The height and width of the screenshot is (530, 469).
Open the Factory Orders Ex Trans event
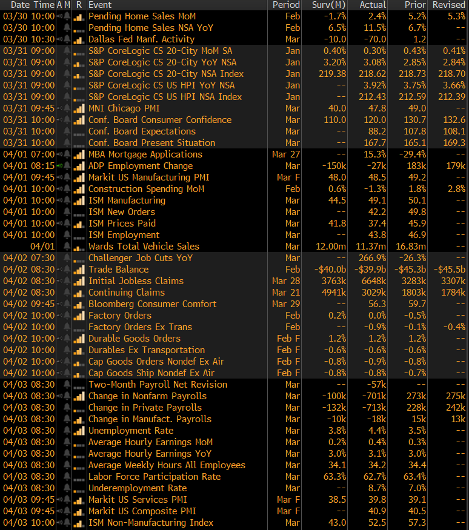140,327
